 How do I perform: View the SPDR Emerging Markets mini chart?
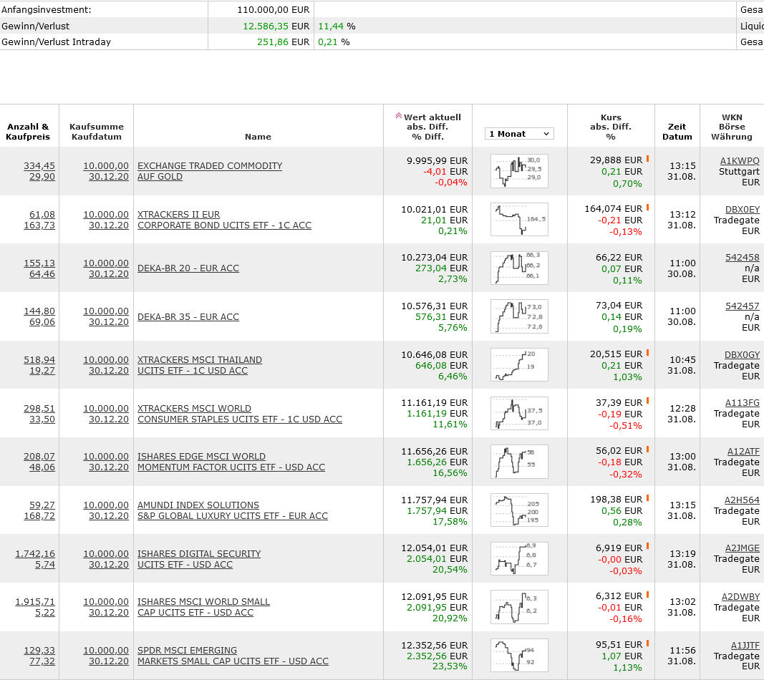click(x=519, y=656)
